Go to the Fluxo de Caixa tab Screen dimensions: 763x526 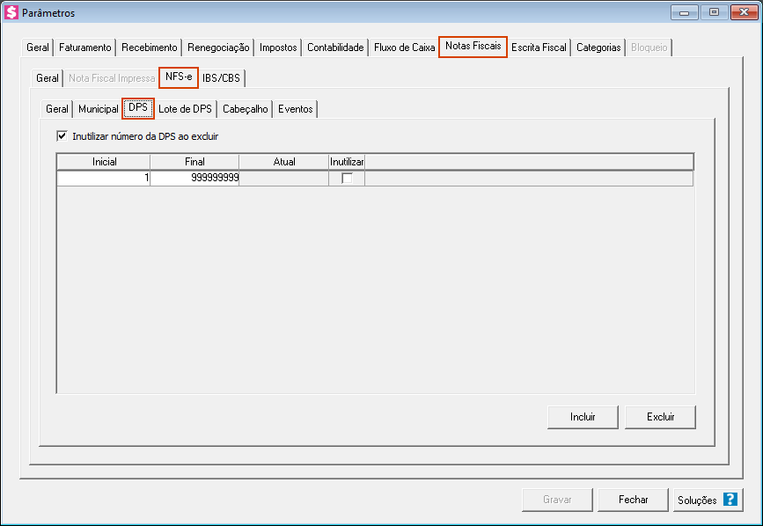click(x=404, y=47)
